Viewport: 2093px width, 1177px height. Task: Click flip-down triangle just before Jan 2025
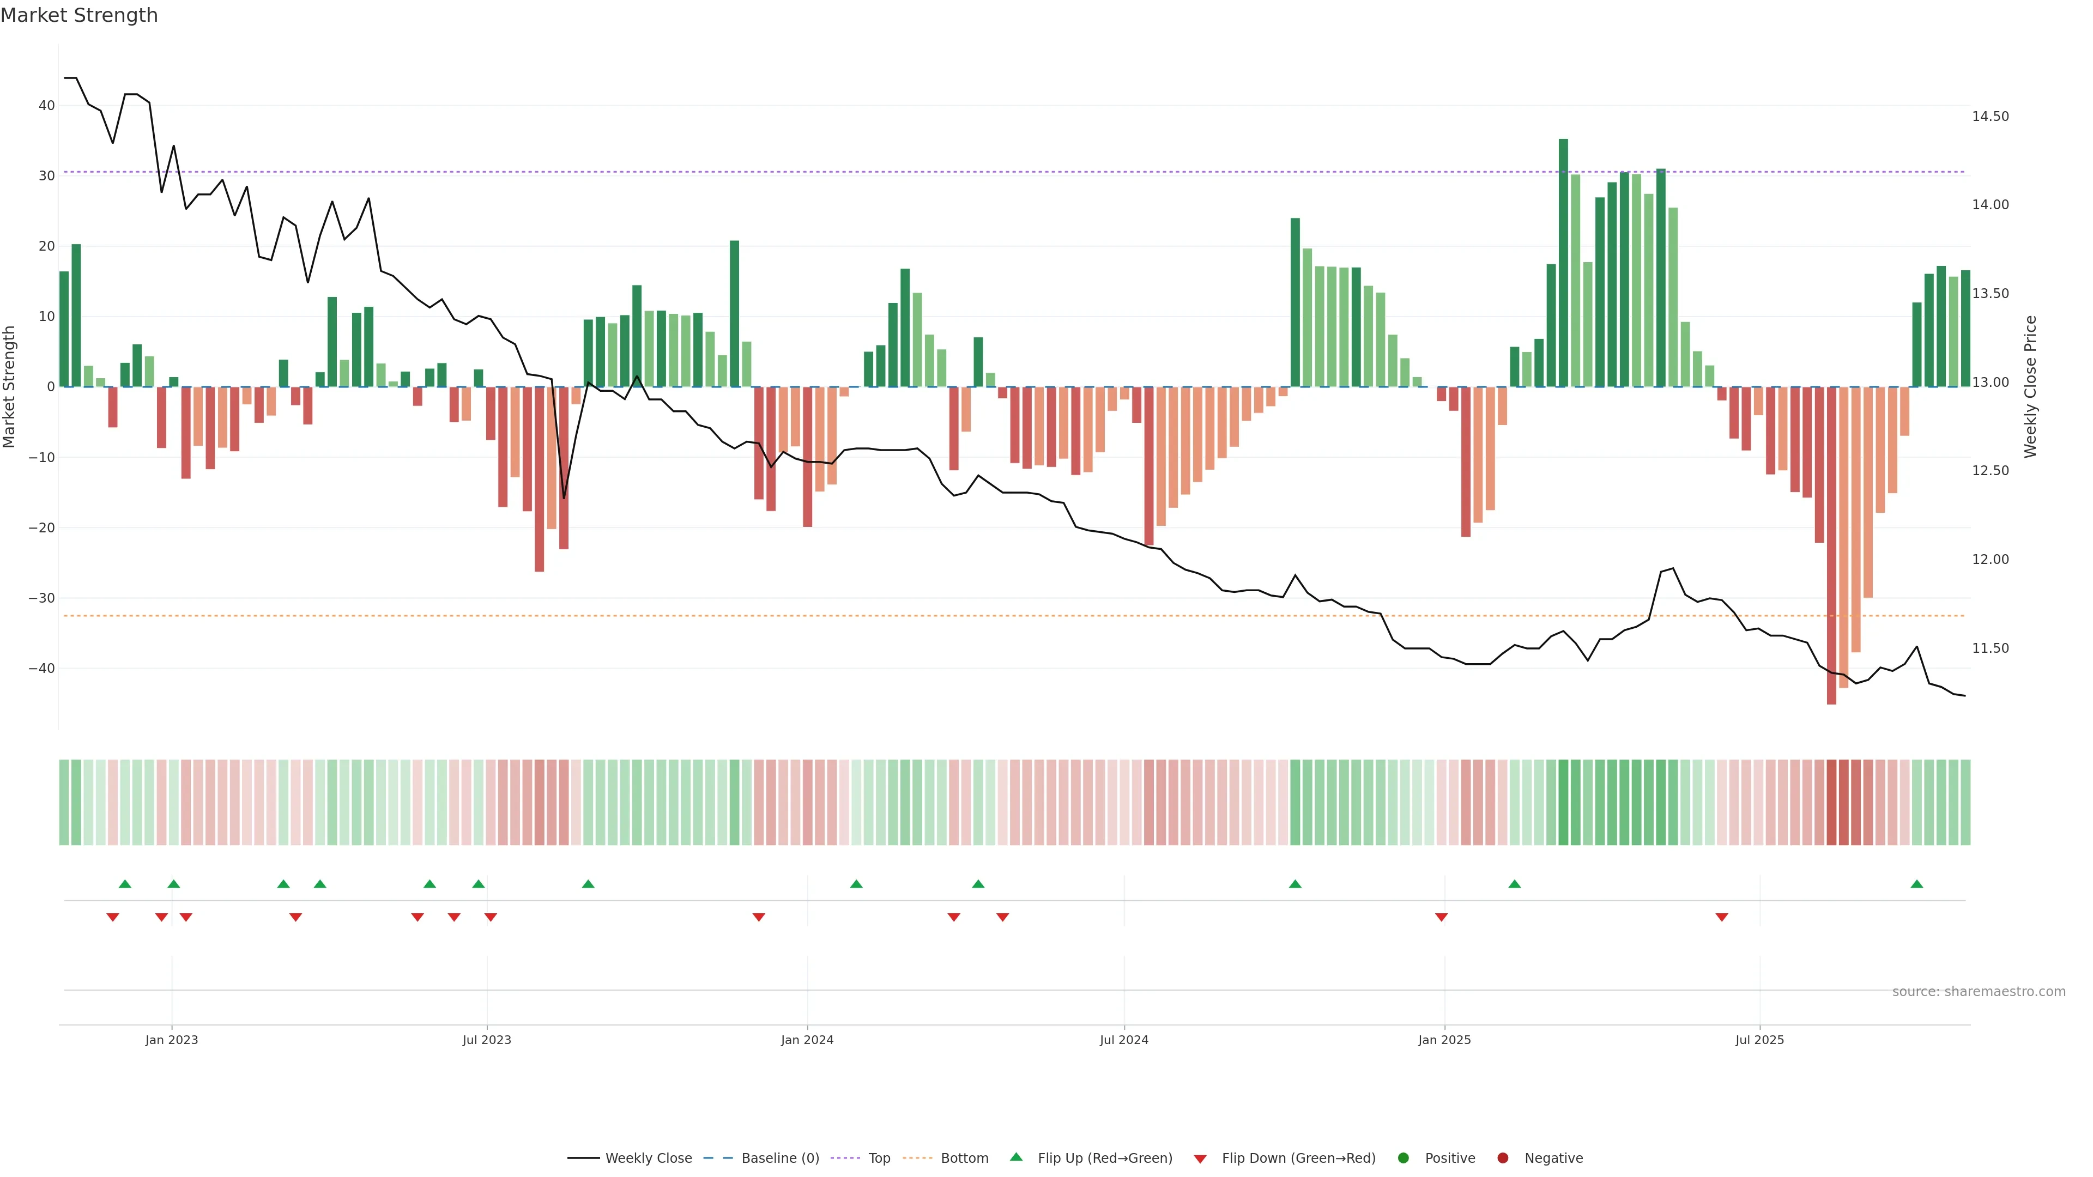[1441, 917]
